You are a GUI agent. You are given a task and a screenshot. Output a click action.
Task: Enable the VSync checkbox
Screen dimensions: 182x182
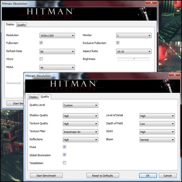41,59
